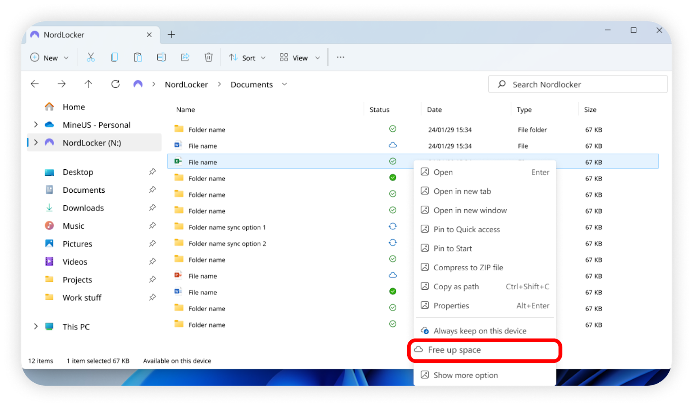The width and height of the screenshot is (693, 407).
Task: Click chevron after NordLocker in breadcrumb
Action: point(220,84)
